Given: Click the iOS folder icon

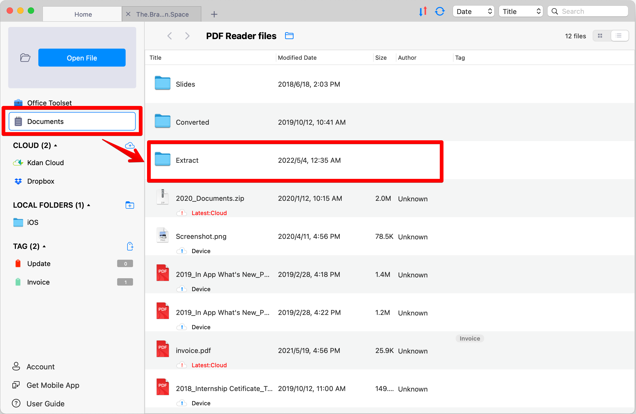Looking at the screenshot, I should (18, 222).
